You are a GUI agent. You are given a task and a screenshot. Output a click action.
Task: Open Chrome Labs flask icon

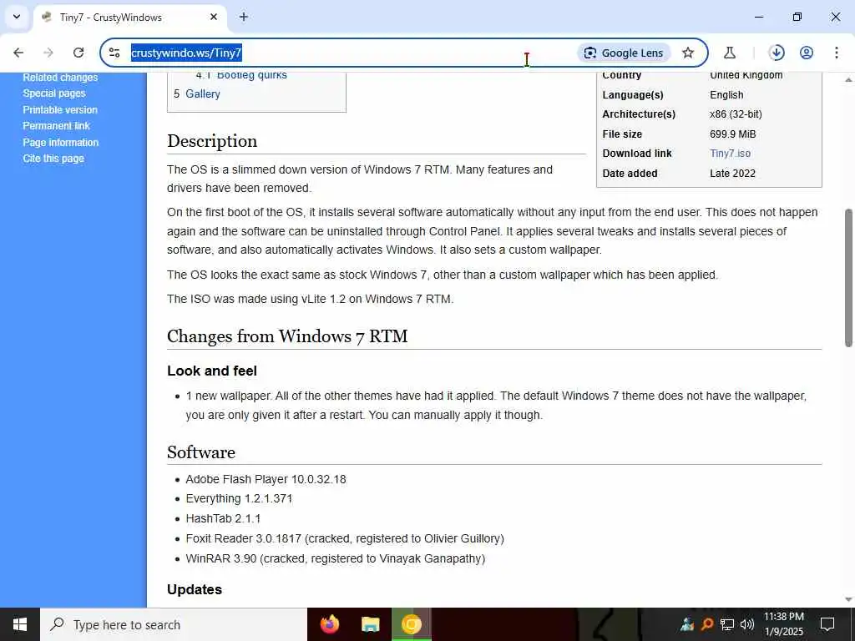pyautogui.click(x=730, y=53)
